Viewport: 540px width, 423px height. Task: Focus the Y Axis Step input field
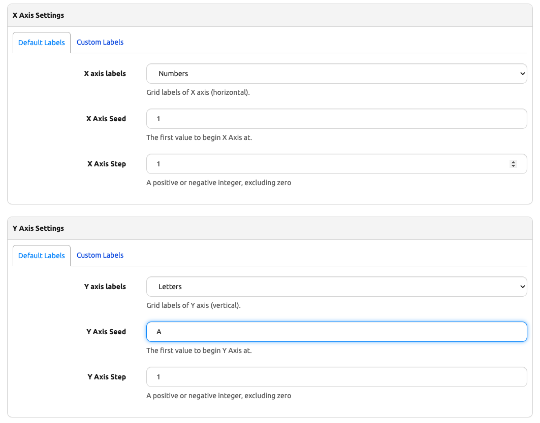[336, 377]
